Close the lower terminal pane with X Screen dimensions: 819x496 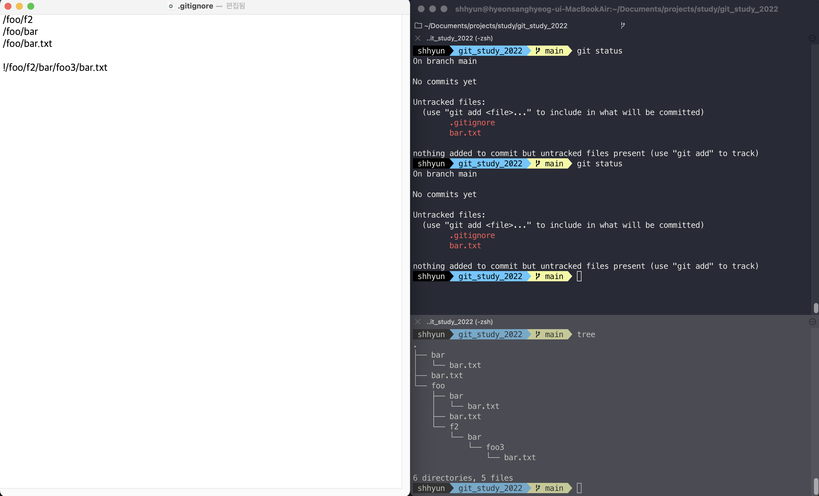418,322
